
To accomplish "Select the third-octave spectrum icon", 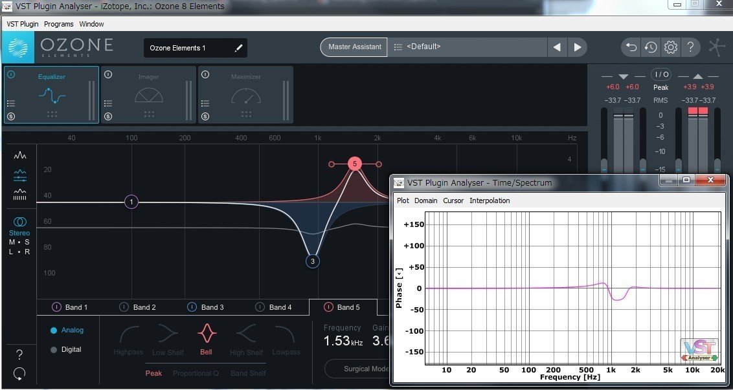I will [x=20, y=194].
